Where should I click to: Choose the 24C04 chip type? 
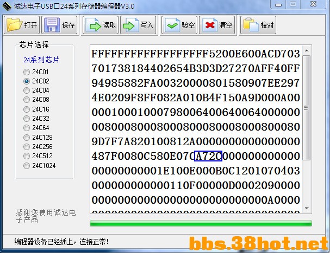[36, 90]
